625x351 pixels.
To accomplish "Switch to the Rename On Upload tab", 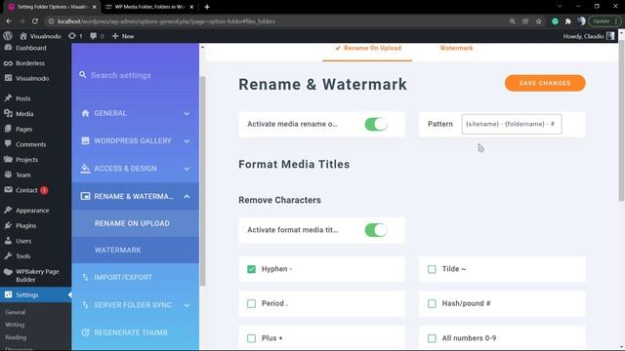I will click(x=367, y=48).
